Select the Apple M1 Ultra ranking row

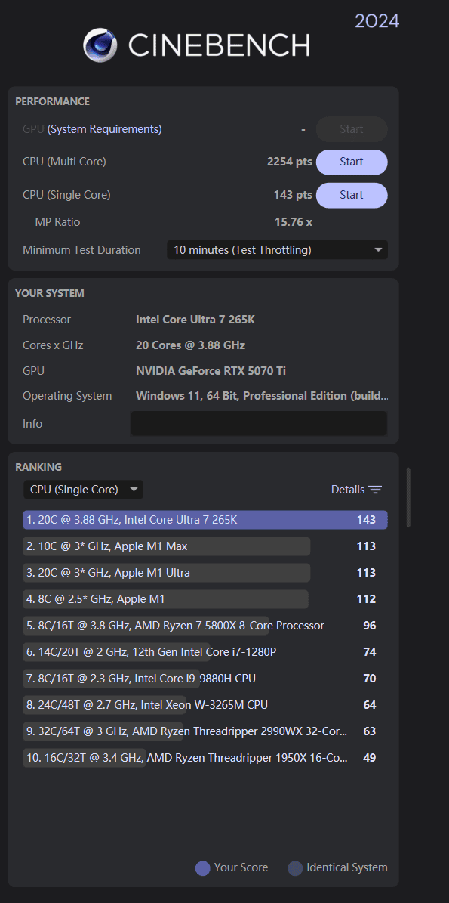205,573
